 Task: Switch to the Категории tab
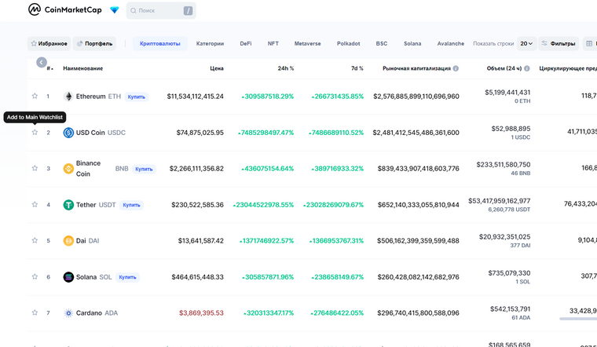tap(210, 43)
